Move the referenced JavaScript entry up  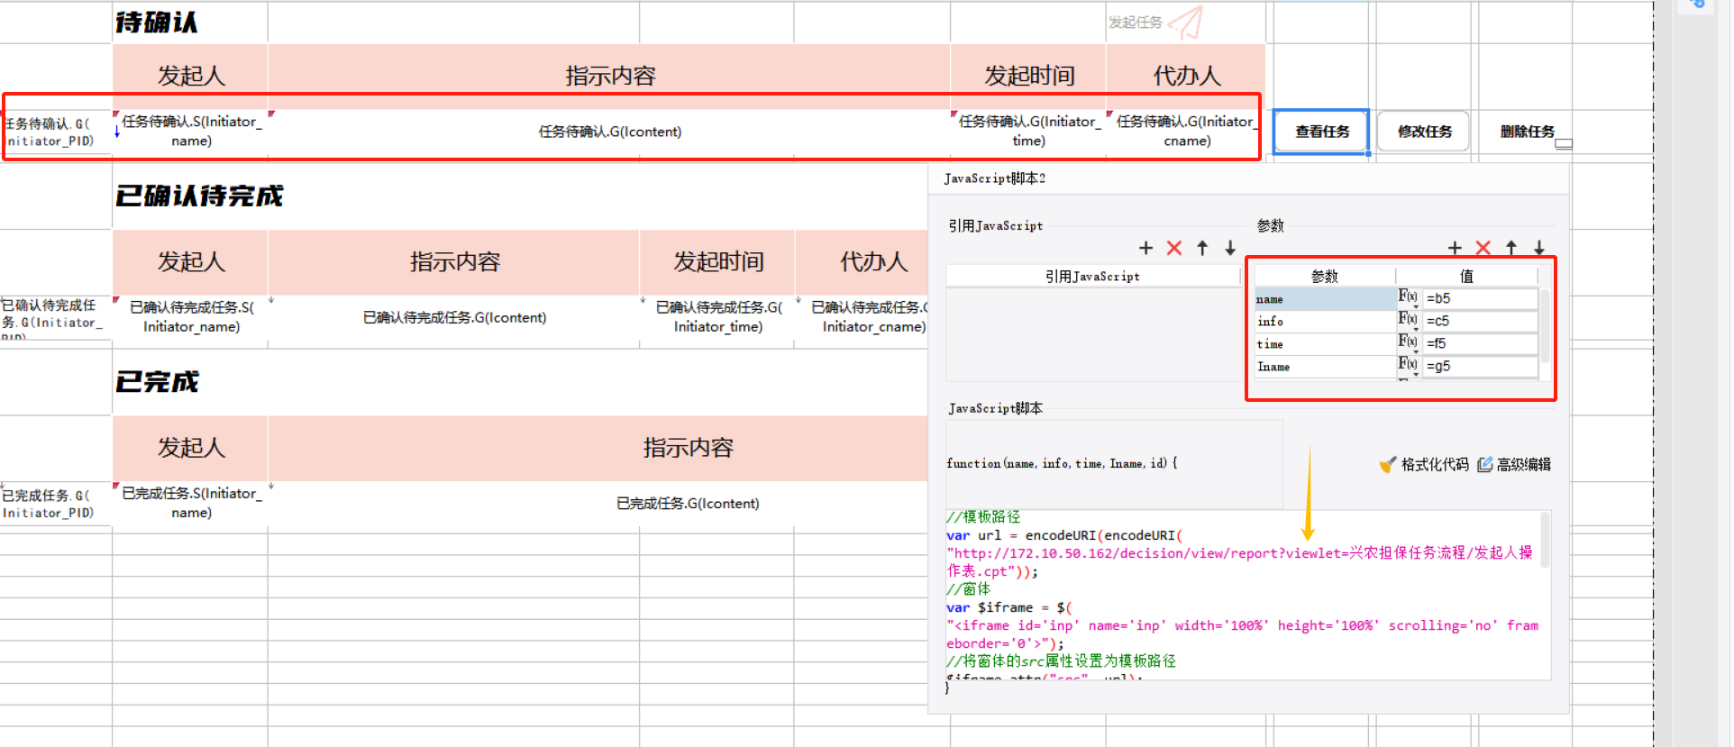(x=1202, y=248)
